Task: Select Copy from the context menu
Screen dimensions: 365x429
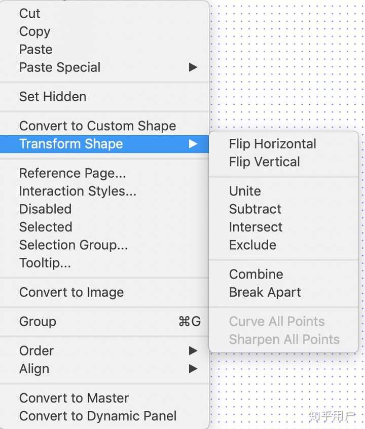Action: point(34,31)
